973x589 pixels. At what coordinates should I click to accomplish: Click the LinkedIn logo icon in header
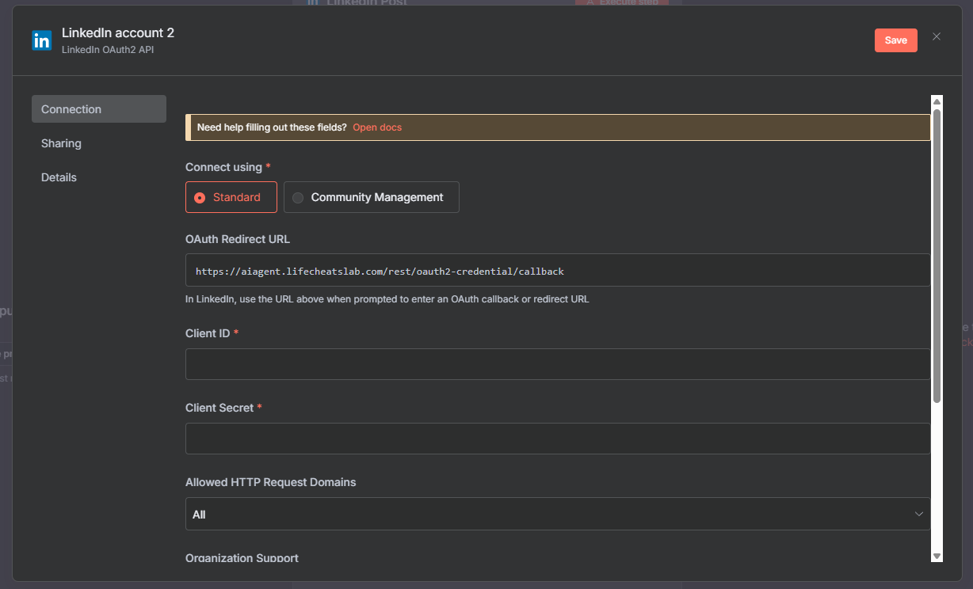click(41, 40)
